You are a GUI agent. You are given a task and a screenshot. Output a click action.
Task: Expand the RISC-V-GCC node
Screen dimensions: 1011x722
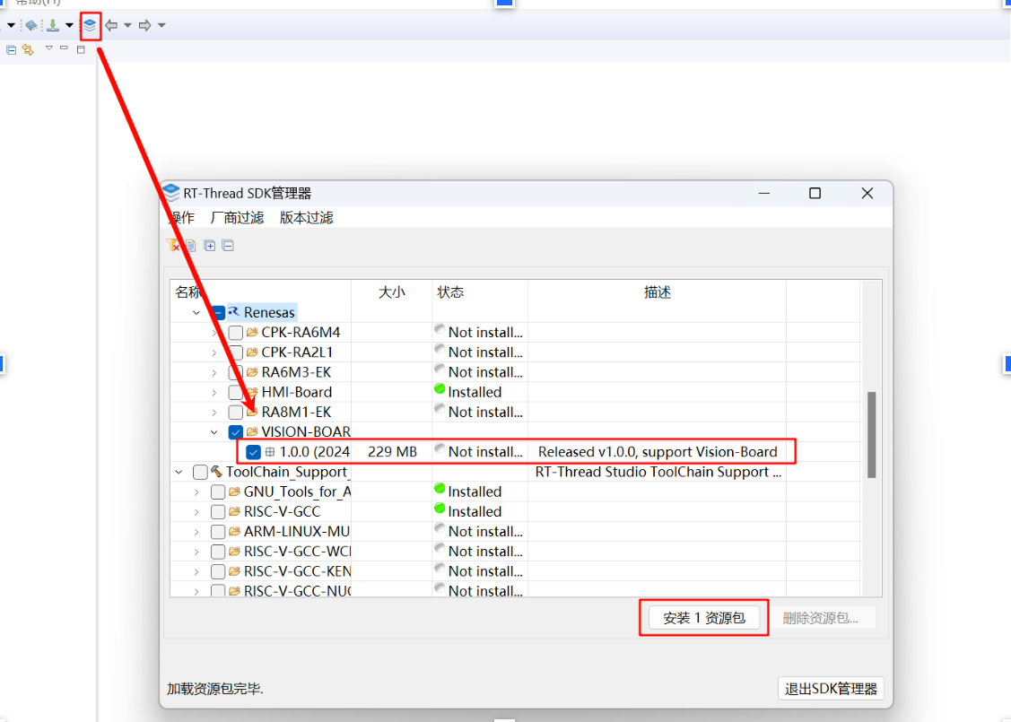pyautogui.click(x=196, y=512)
